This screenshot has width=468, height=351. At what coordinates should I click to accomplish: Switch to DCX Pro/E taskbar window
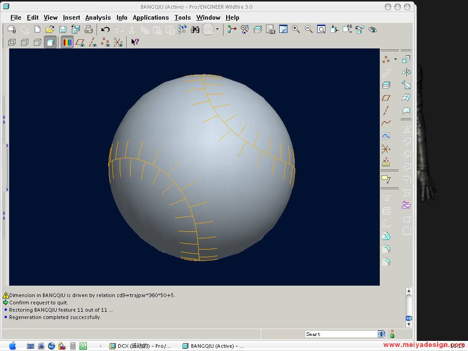pos(139,346)
